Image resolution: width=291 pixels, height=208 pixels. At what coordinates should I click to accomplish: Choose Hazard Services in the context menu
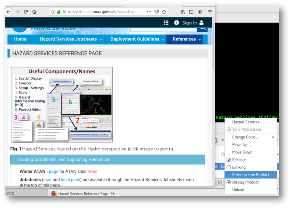(x=251, y=122)
